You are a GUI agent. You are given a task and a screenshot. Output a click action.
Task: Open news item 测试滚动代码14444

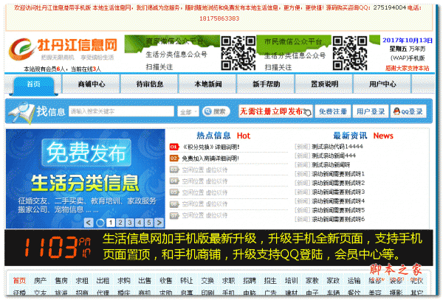point(337,147)
